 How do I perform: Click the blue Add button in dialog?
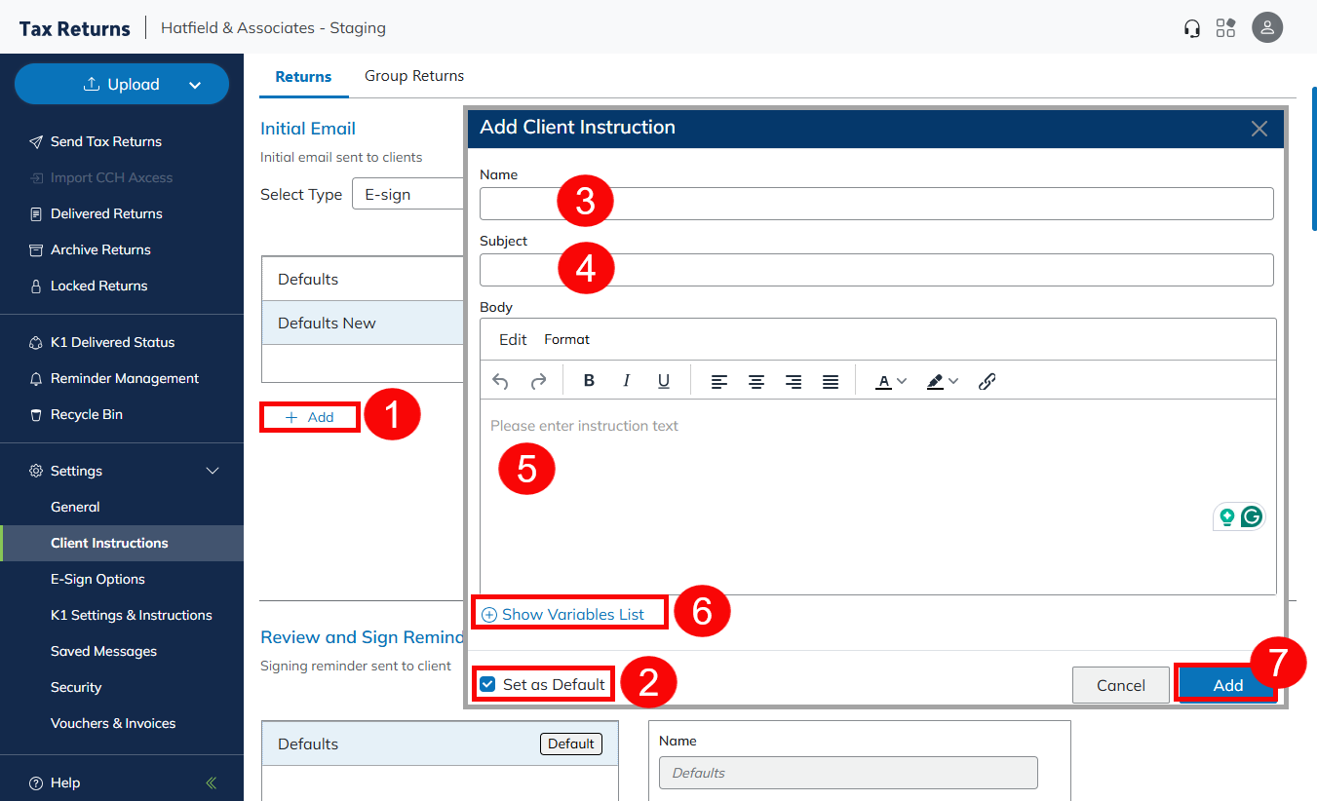[1226, 685]
